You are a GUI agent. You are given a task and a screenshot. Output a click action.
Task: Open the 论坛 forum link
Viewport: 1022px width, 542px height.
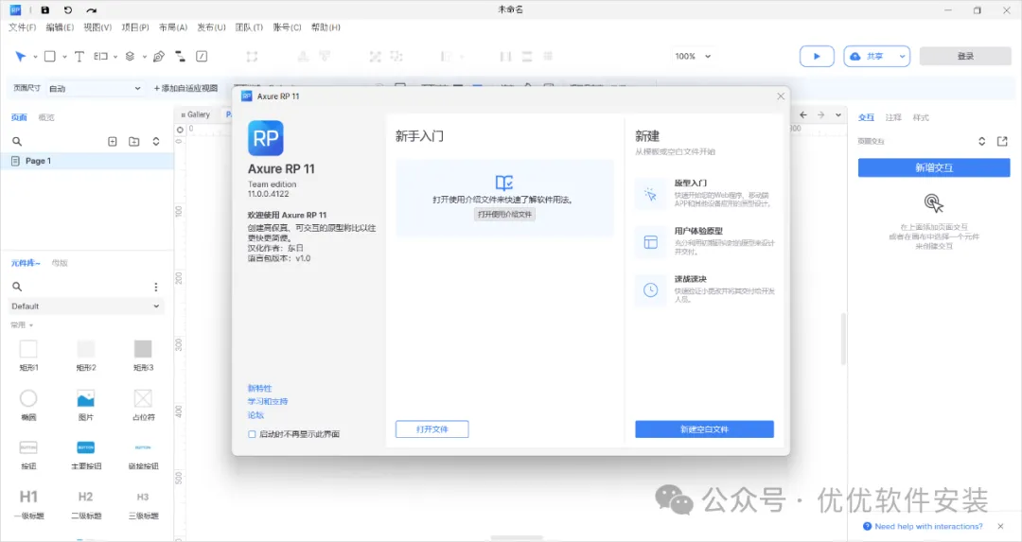click(x=255, y=415)
